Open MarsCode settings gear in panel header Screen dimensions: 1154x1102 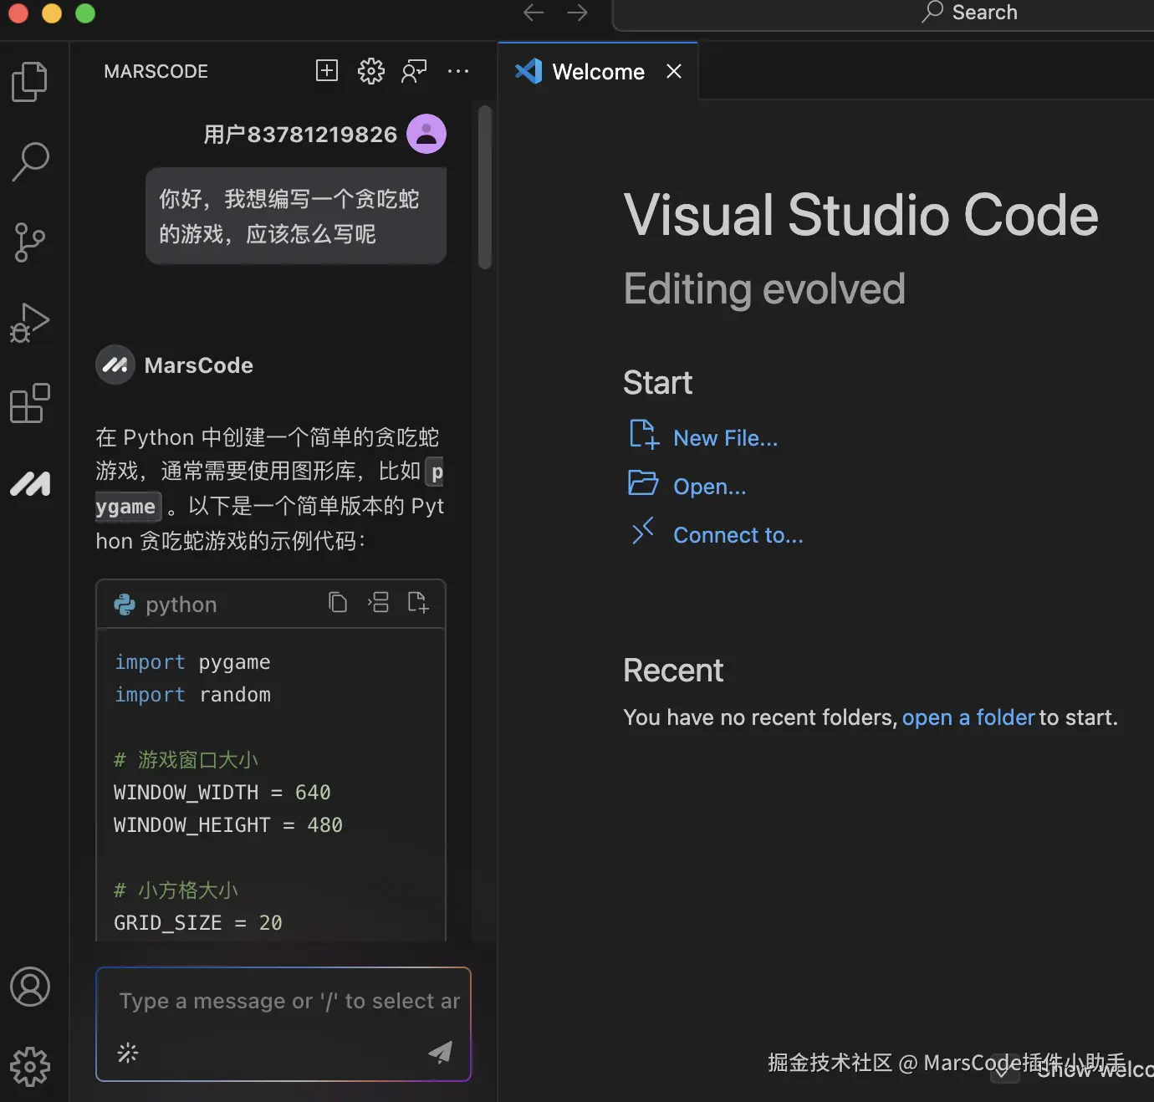pyautogui.click(x=370, y=71)
